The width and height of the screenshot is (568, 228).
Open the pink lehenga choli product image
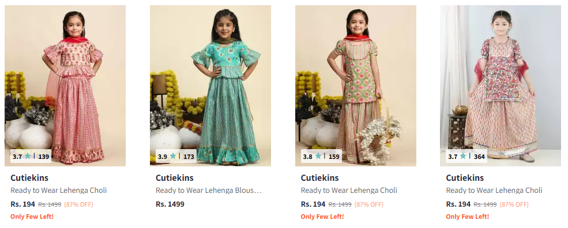coord(65,86)
